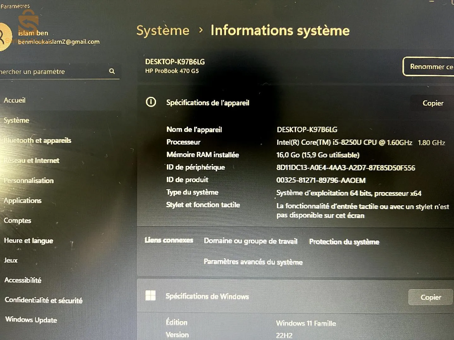
Task: Click the 16,0 Go RAM value
Action: pos(318,155)
